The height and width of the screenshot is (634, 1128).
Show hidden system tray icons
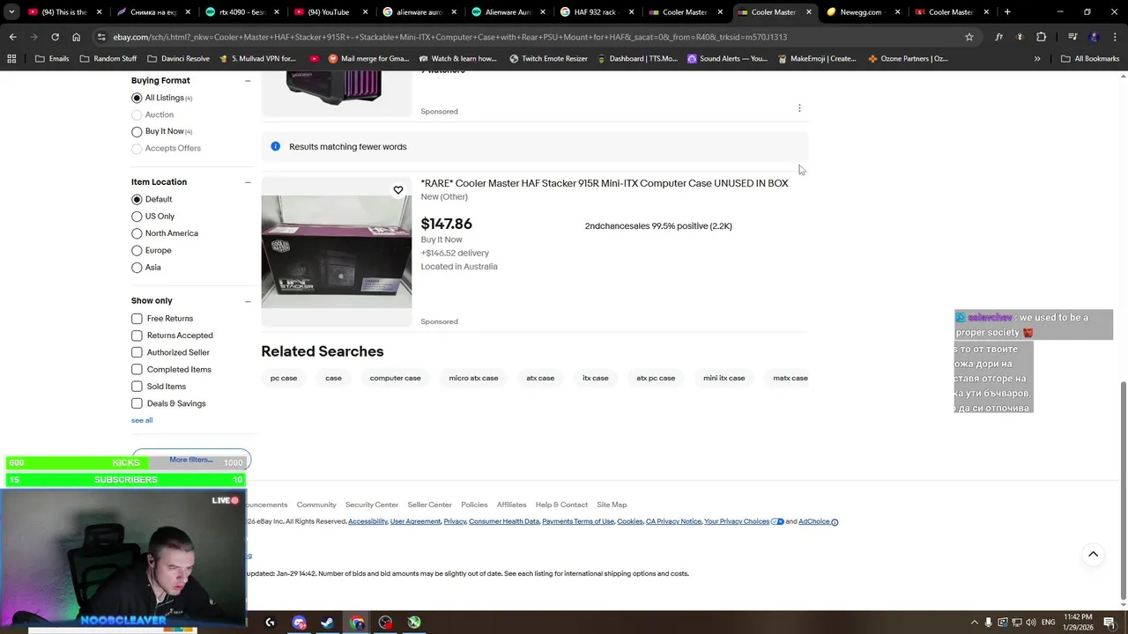coord(974,623)
